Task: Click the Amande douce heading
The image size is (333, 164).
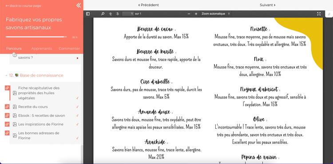Action: click(x=155, y=112)
